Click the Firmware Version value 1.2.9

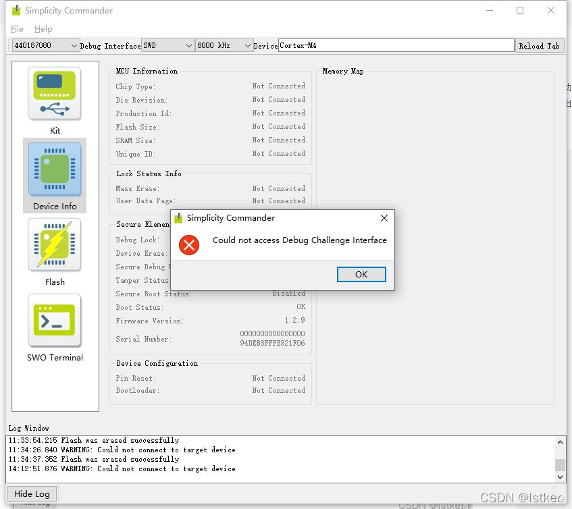click(x=294, y=320)
